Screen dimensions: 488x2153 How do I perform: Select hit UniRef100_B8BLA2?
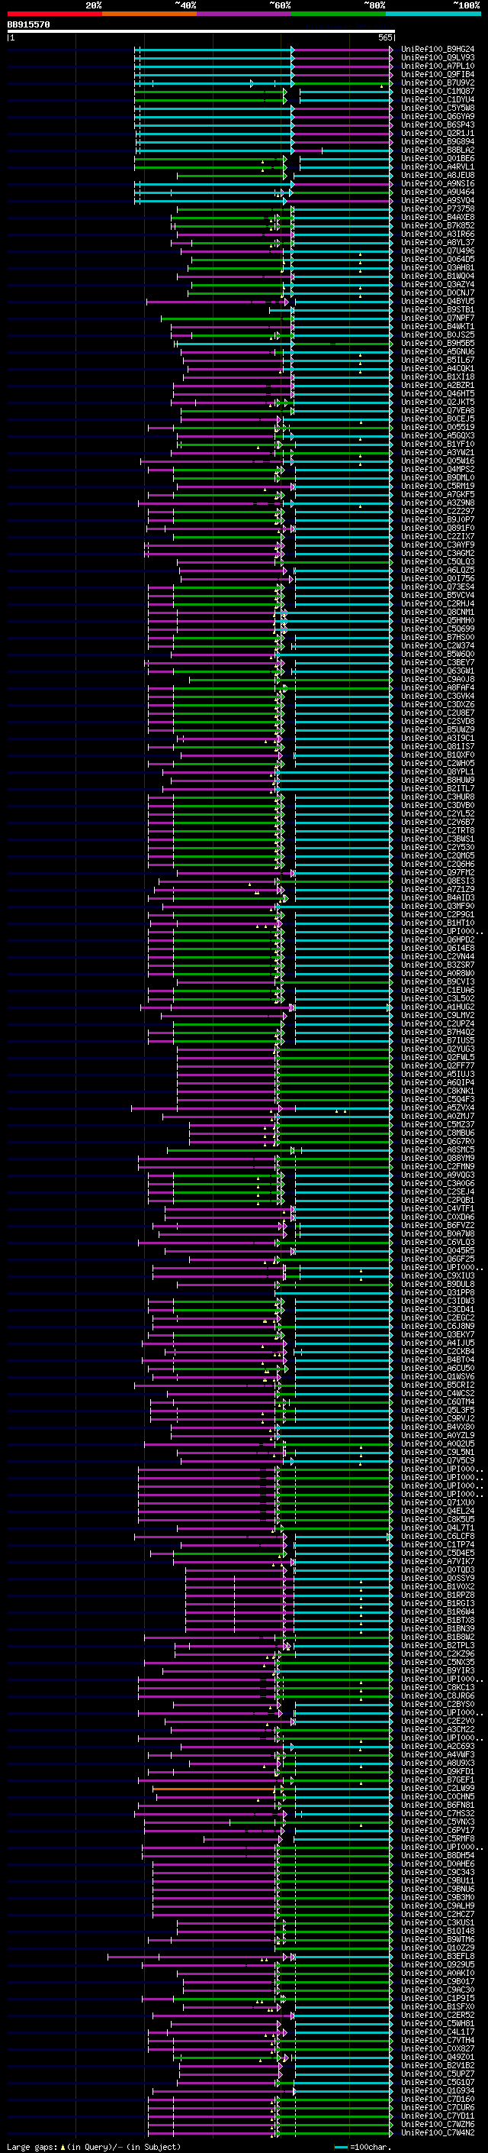pos(437,150)
